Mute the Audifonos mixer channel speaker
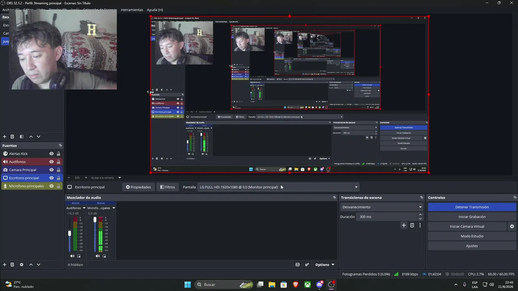This screenshot has width=518, height=291. pyautogui.click(x=72, y=256)
